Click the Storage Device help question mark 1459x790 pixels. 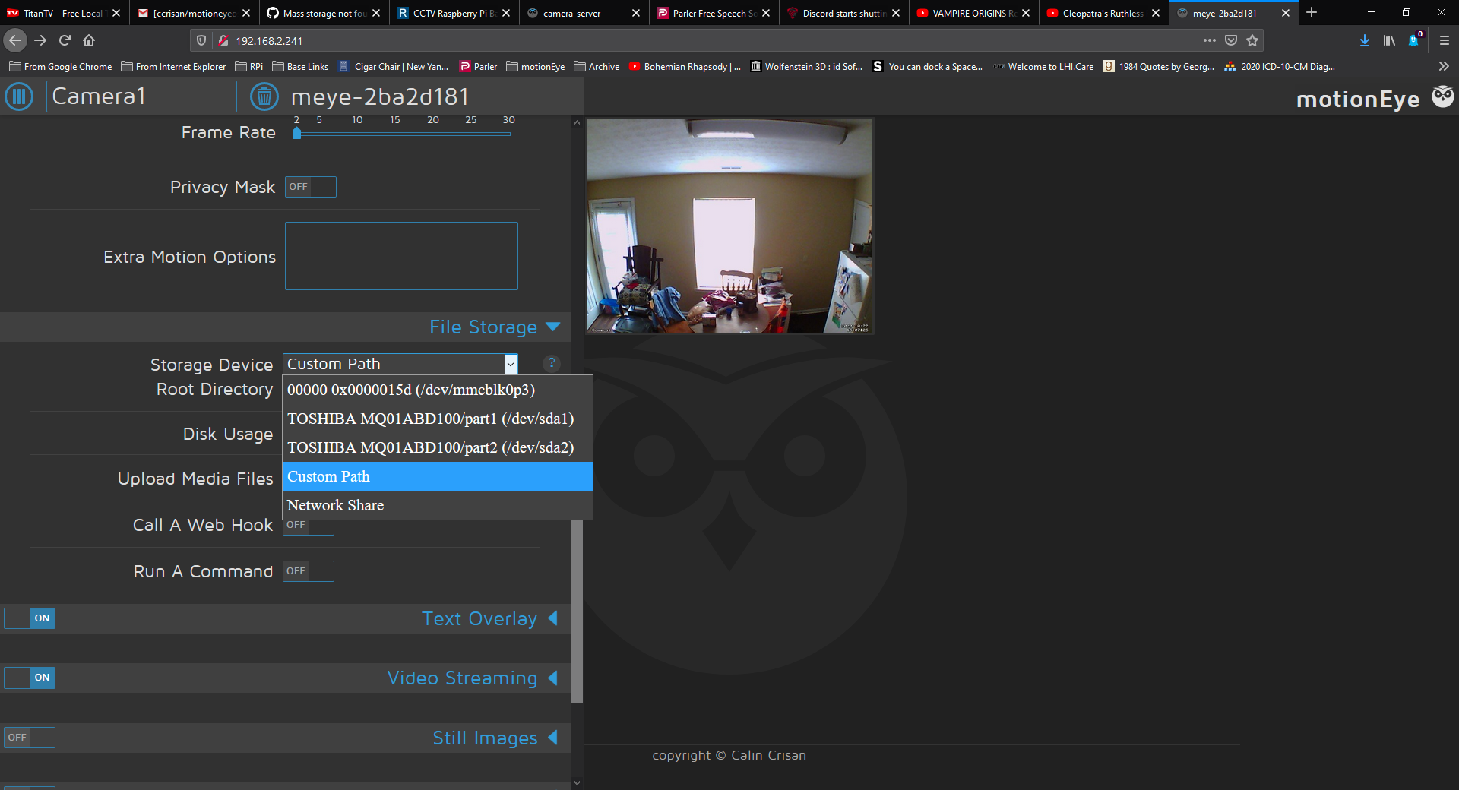tap(552, 363)
